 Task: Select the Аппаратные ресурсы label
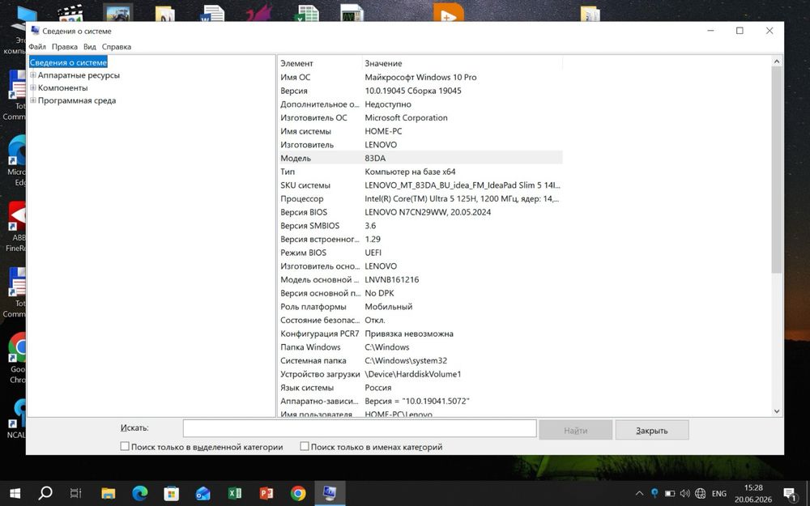79,75
